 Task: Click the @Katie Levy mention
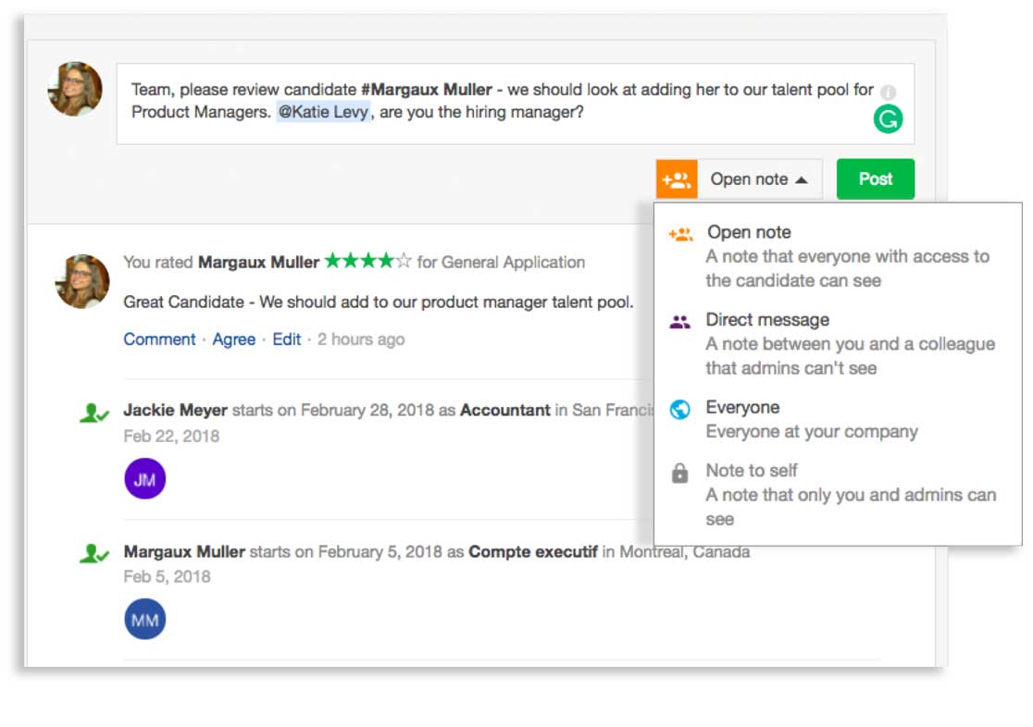point(323,112)
